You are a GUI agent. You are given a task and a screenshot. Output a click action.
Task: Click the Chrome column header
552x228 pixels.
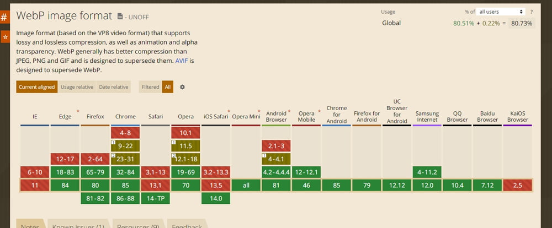tap(125, 117)
